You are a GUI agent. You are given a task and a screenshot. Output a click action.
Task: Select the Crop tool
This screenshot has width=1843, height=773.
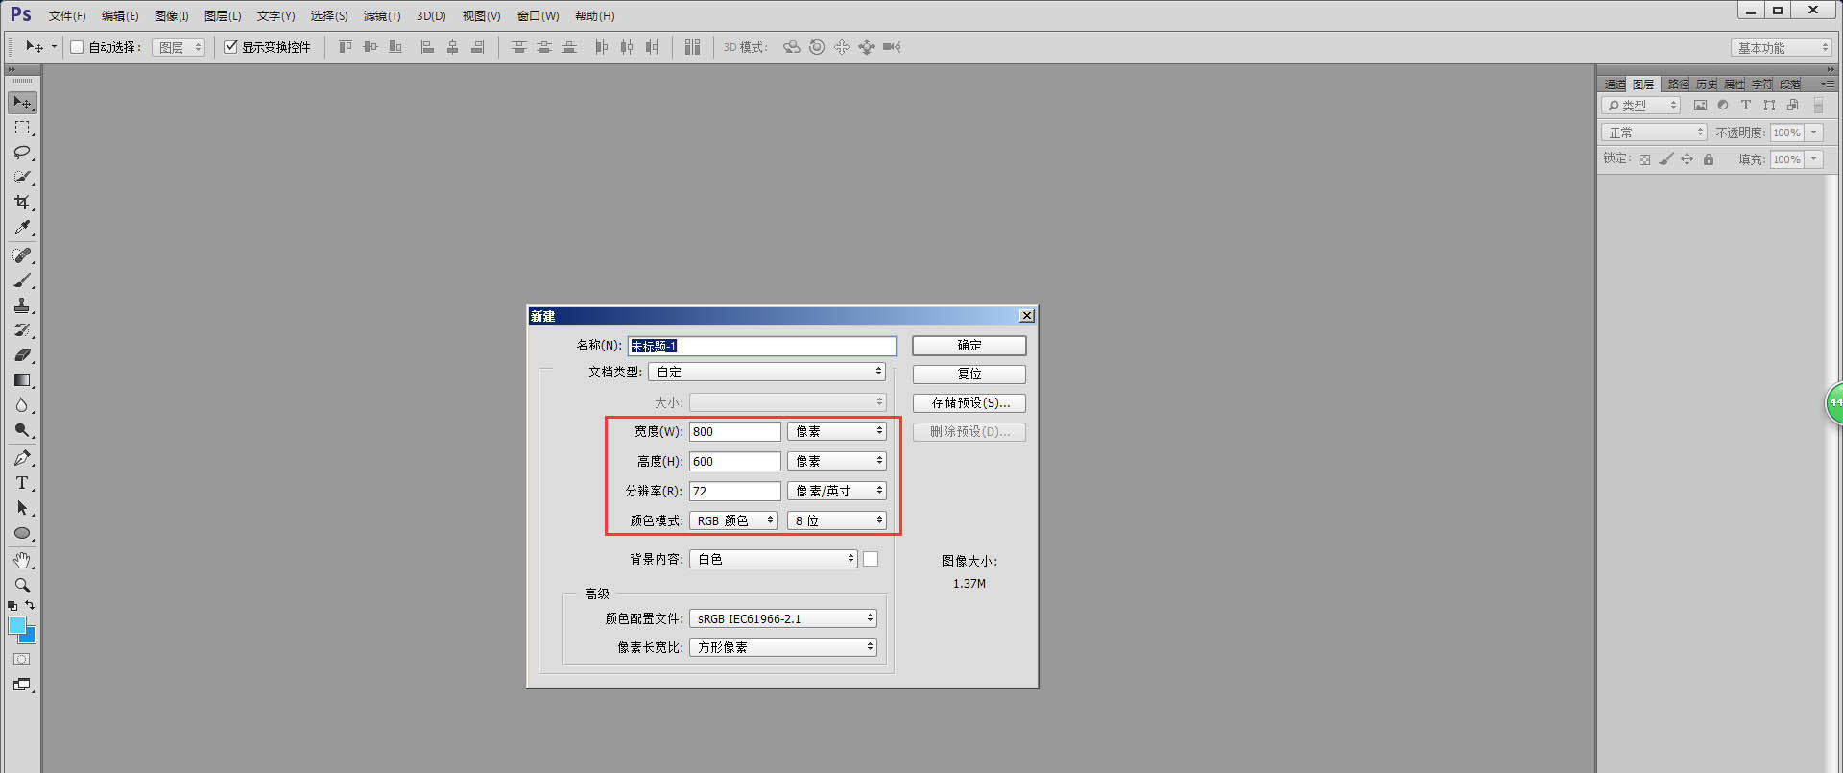point(22,203)
